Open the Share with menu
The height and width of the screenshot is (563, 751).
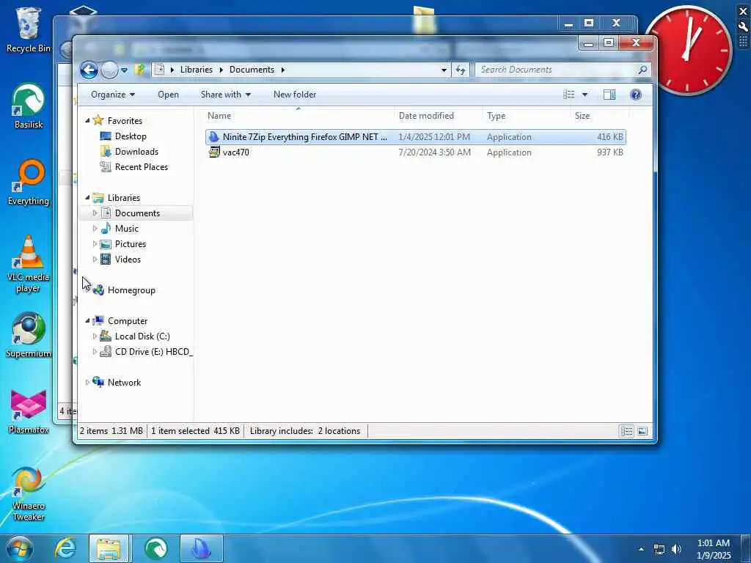226,95
